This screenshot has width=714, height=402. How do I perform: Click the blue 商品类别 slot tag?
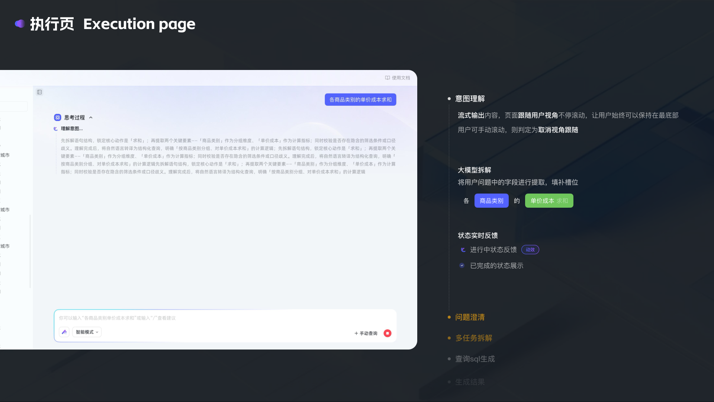tap(491, 201)
